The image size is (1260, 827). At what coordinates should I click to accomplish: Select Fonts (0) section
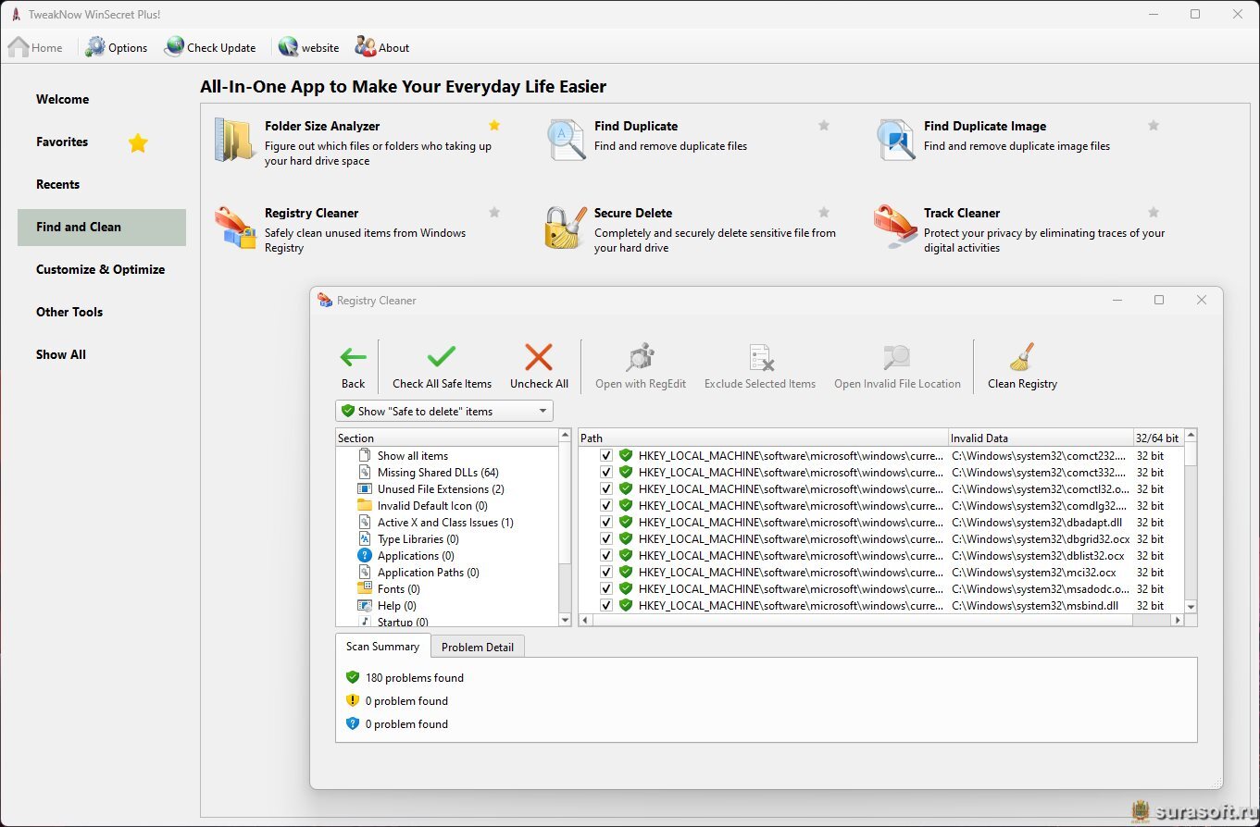pos(399,588)
